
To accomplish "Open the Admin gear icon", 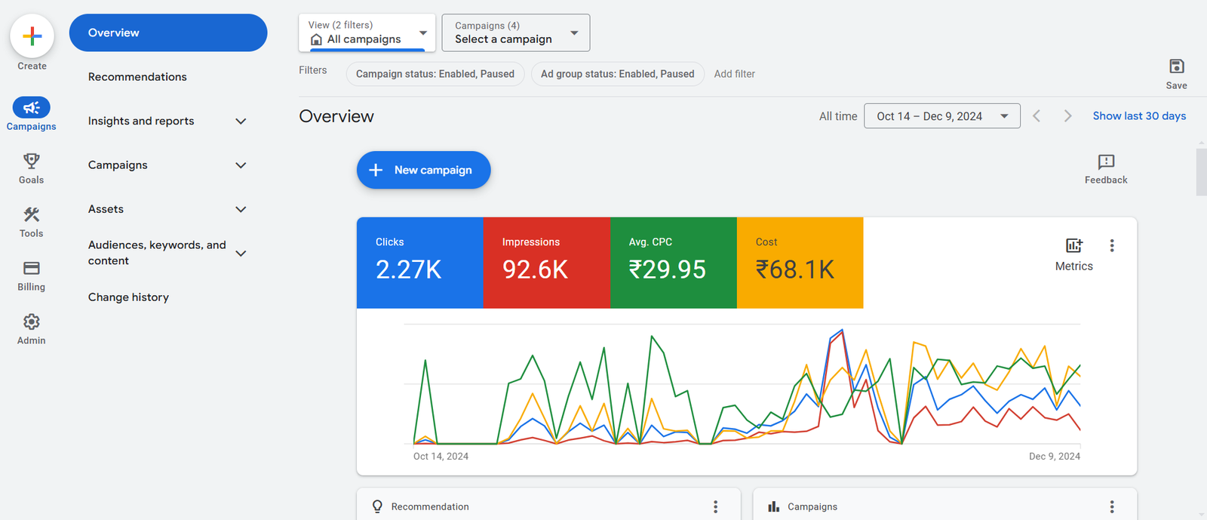I will pyautogui.click(x=31, y=322).
